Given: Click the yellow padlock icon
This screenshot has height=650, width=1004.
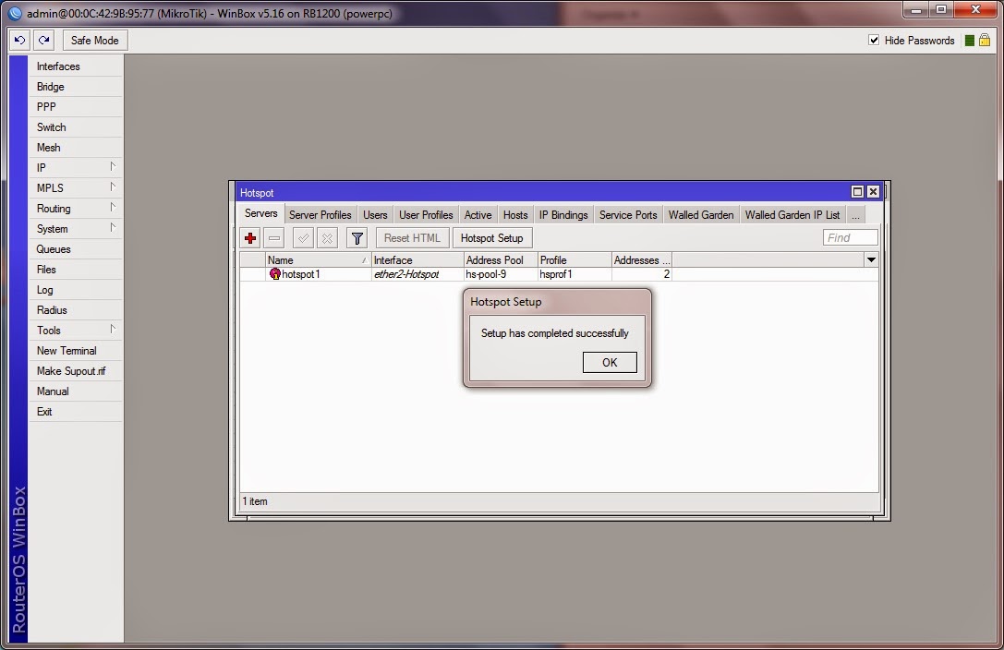Looking at the screenshot, I should [985, 41].
